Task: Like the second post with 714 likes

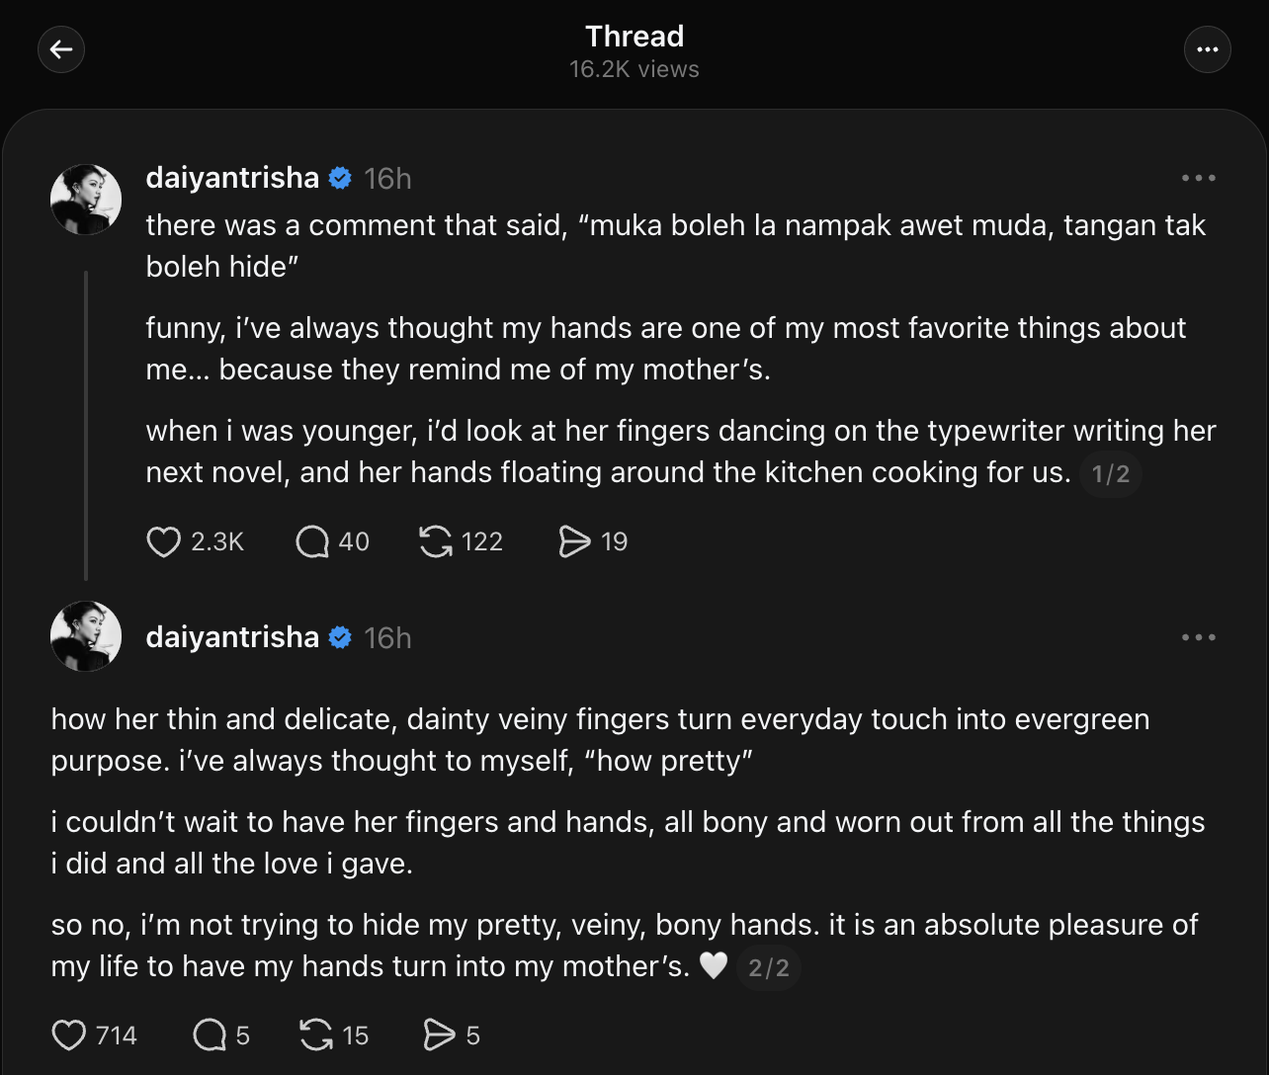Action: pyautogui.click(x=69, y=1035)
